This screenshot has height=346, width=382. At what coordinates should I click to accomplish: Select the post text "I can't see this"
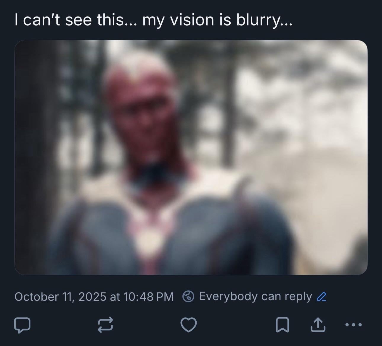[69, 20]
